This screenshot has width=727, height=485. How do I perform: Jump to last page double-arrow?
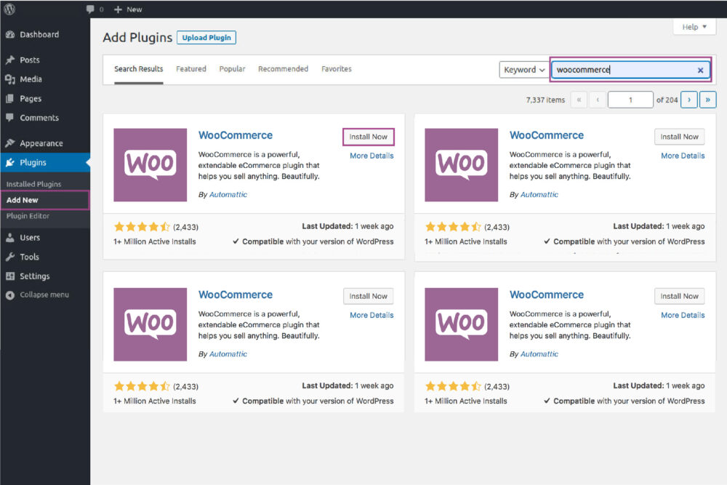[707, 100]
